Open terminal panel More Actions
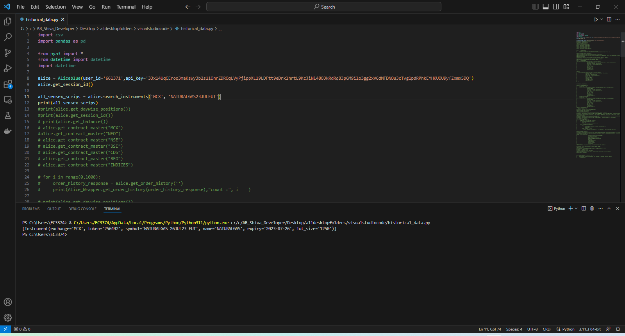This screenshot has height=336, width=625. (x=600, y=209)
